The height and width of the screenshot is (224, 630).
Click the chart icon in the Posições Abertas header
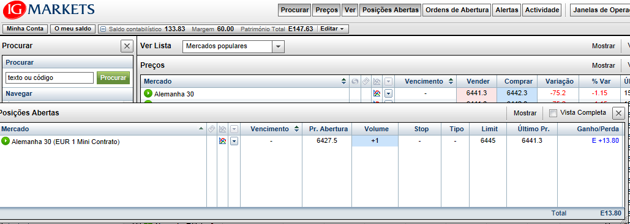pos(223,129)
